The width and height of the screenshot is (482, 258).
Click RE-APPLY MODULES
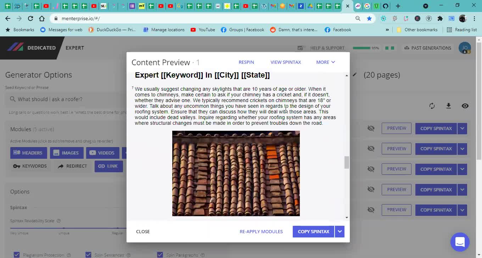tap(261, 231)
